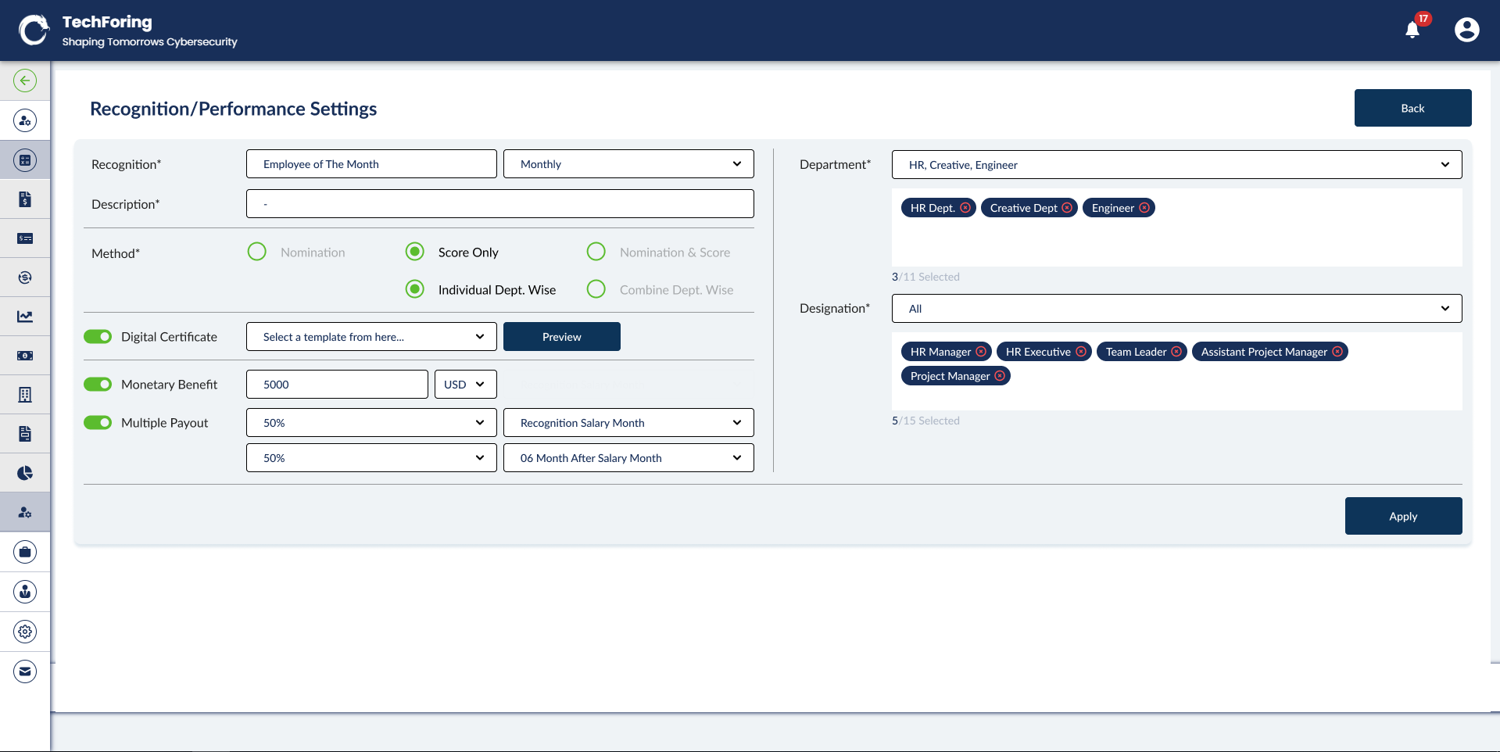Open the highlighted user gear sidebar icon
Viewport: 1500px width, 752px height.
click(x=25, y=512)
